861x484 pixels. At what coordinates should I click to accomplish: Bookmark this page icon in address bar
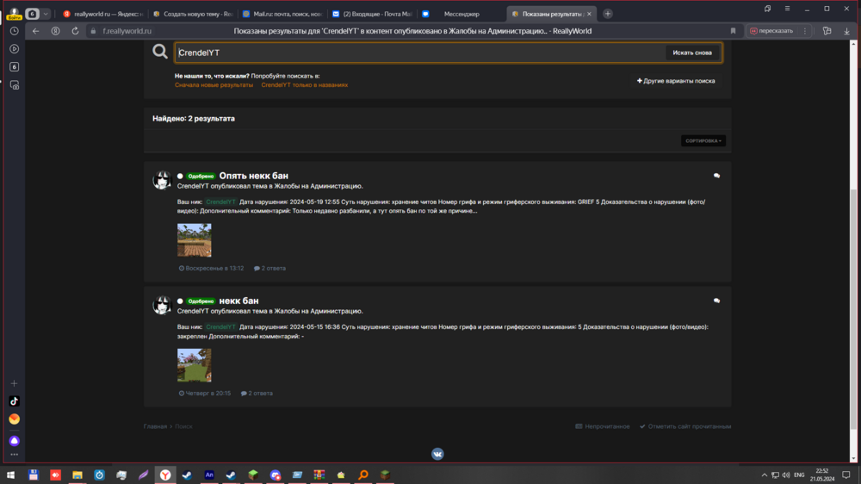click(733, 31)
